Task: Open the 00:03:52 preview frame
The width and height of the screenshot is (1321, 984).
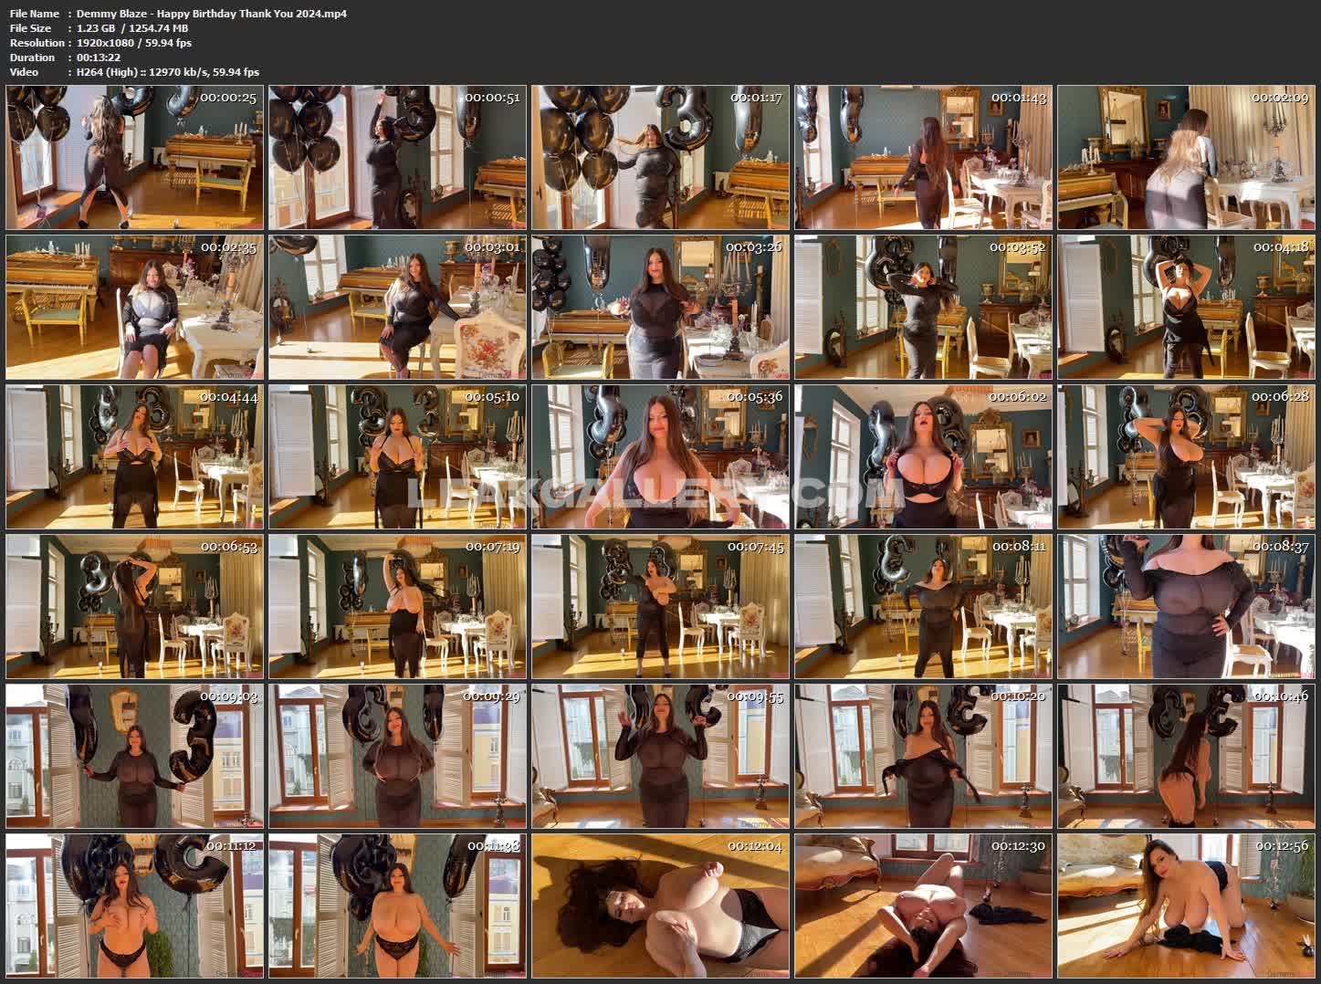Action: click(x=923, y=308)
